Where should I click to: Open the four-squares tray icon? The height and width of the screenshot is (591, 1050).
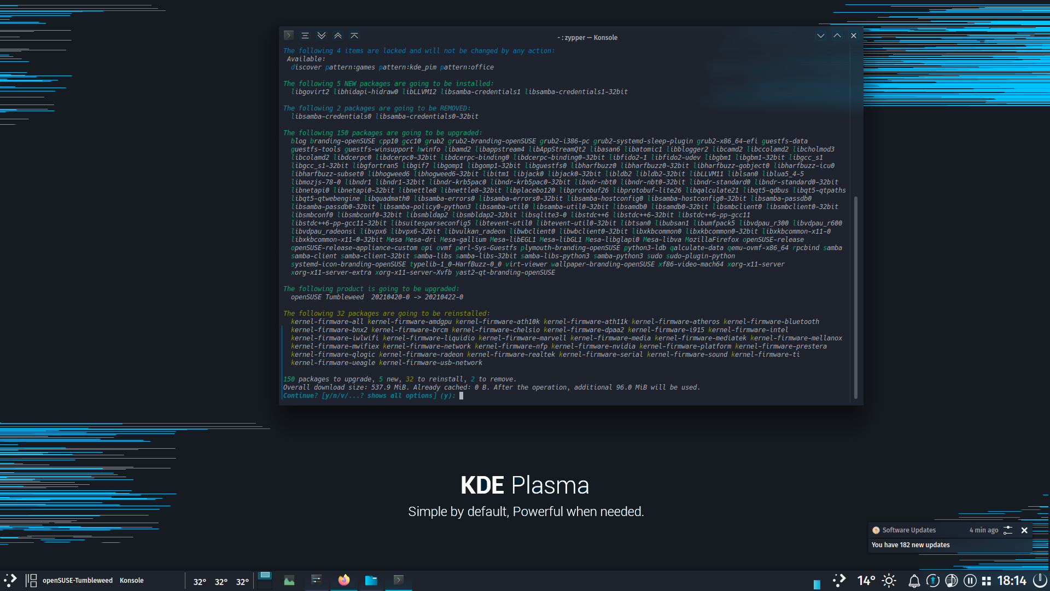[x=987, y=581]
